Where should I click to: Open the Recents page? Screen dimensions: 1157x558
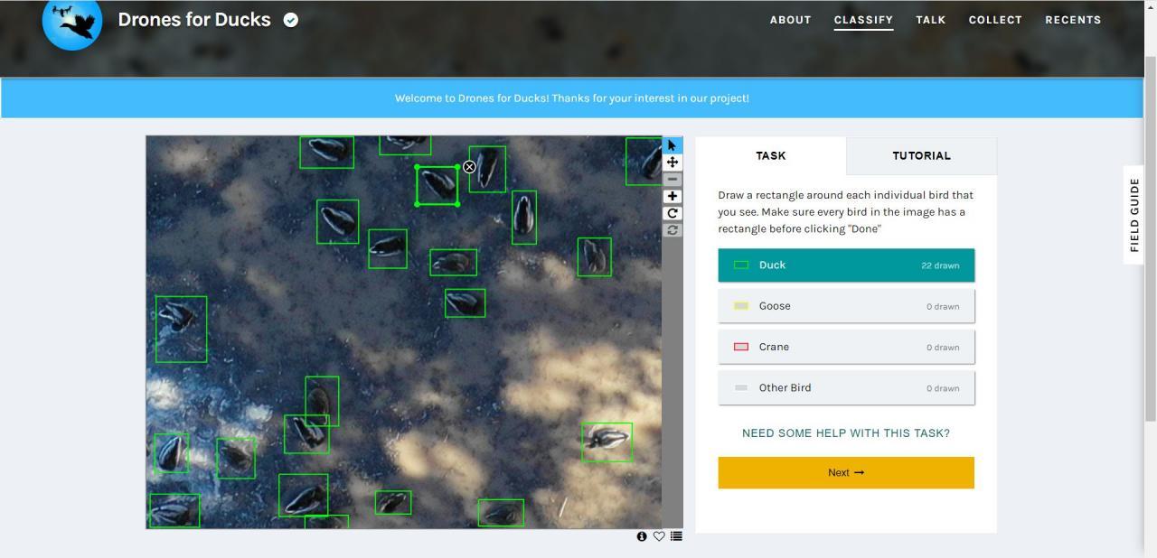[x=1073, y=20]
